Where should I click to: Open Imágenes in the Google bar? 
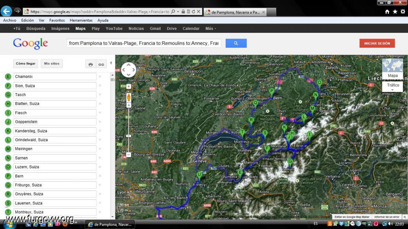[60, 28]
